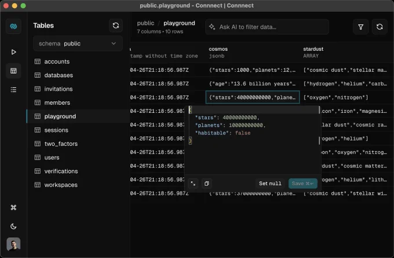Screen dimensions: 394x258
Task: Refresh the Tables list
Action: [x=116, y=25]
